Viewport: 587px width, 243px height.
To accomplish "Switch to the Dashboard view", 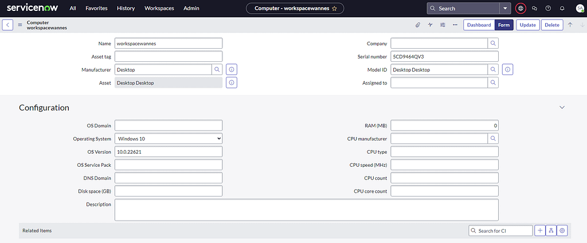I will point(479,25).
